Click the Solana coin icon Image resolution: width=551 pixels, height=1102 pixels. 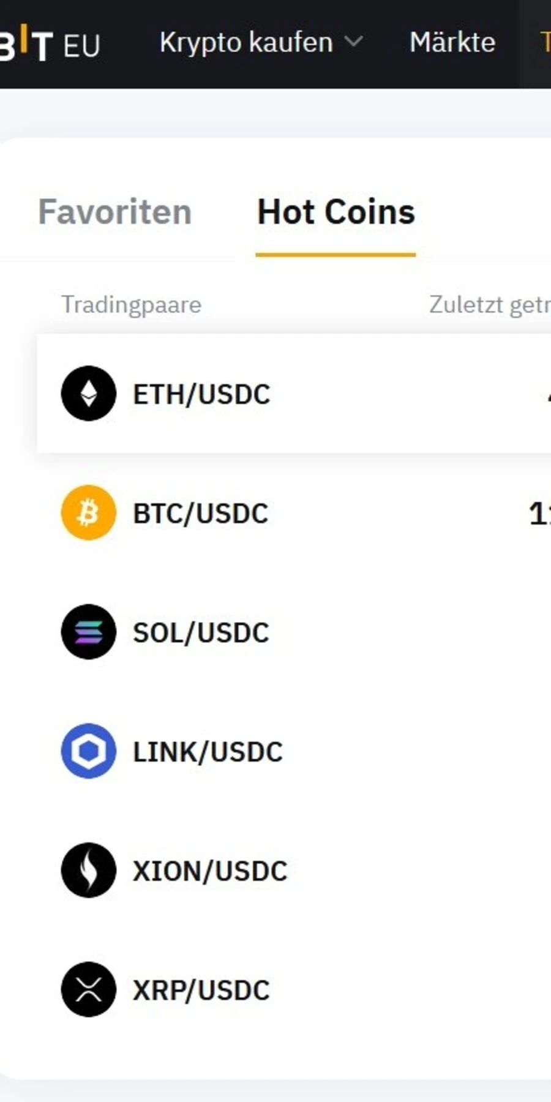(x=88, y=632)
